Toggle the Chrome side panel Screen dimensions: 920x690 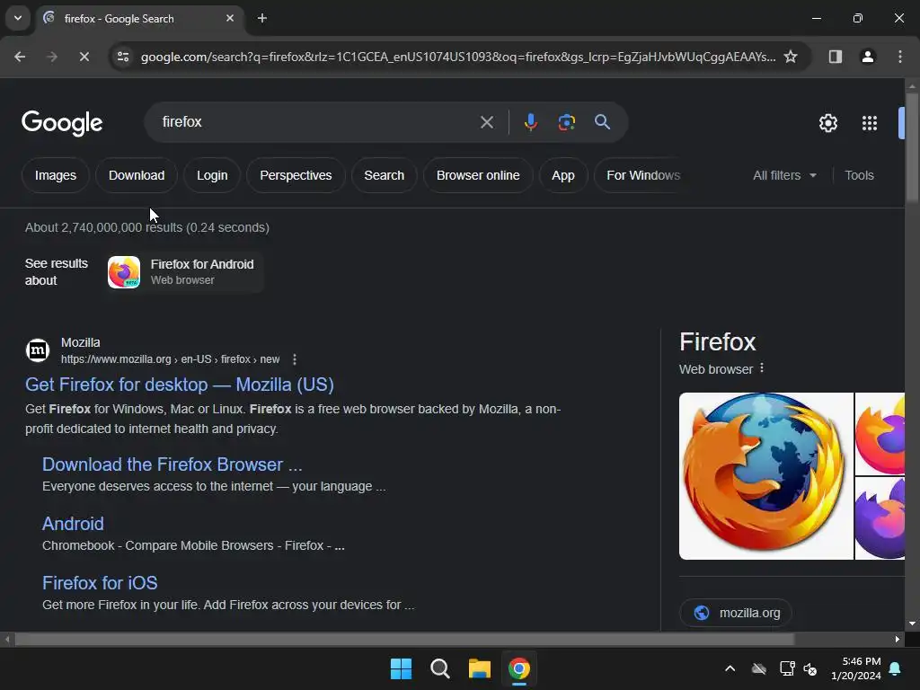tap(835, 57)
